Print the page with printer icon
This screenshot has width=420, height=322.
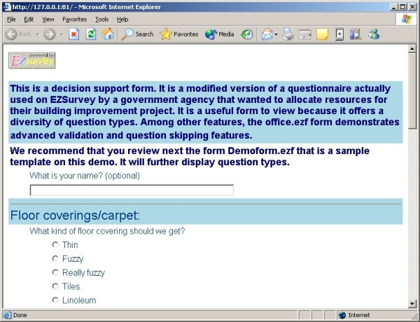click(x=288, y=34)
